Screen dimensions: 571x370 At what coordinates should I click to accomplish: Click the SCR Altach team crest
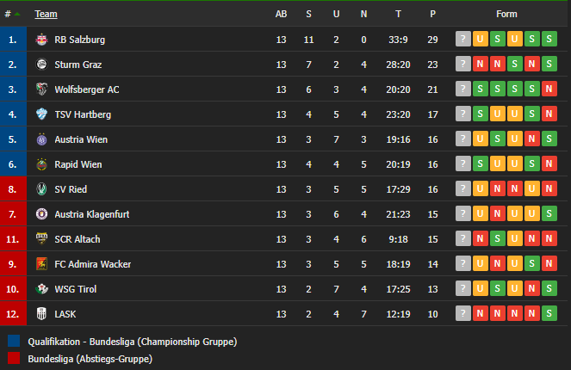click(41, 239)
